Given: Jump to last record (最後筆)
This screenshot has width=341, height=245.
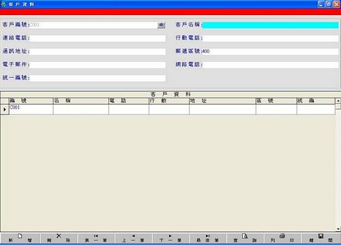Looking at the screenshot, I should [x=208, y=238].
